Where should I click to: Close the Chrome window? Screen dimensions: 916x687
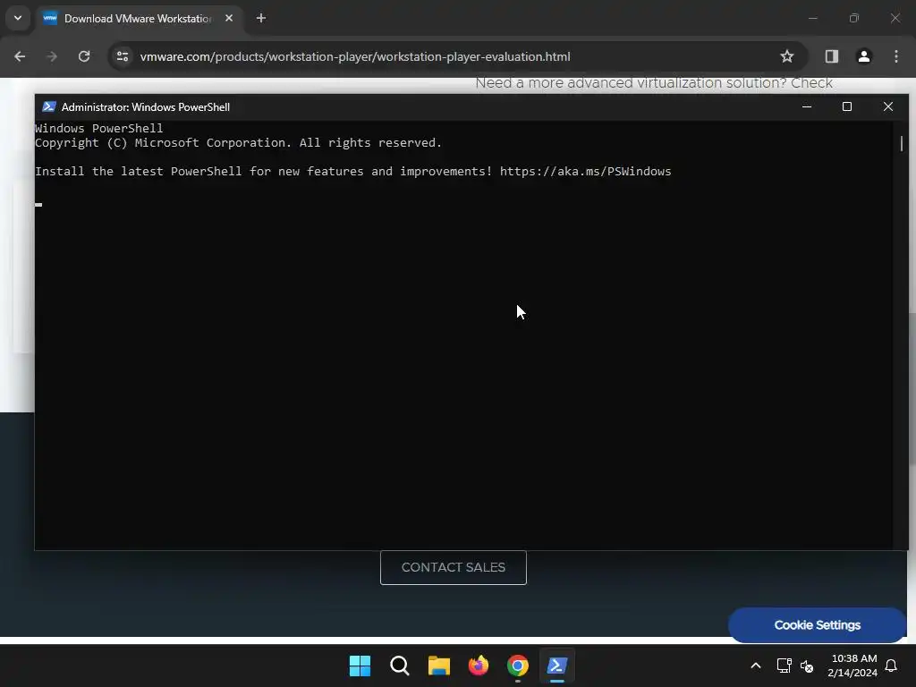(x=895, y=18)
